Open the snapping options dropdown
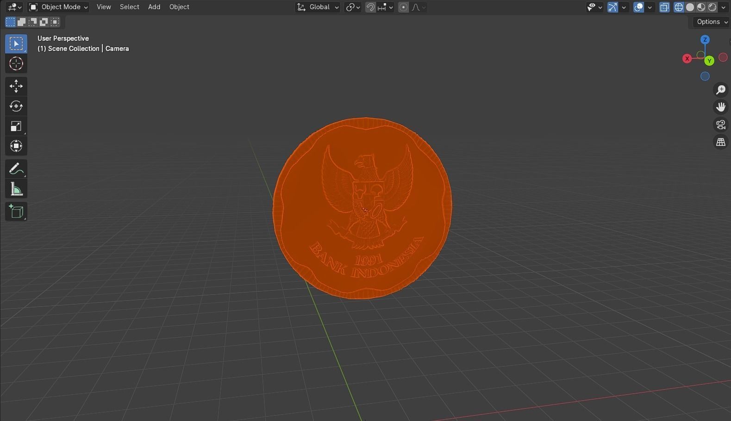The image size is (731, 421). click(385, 7)
